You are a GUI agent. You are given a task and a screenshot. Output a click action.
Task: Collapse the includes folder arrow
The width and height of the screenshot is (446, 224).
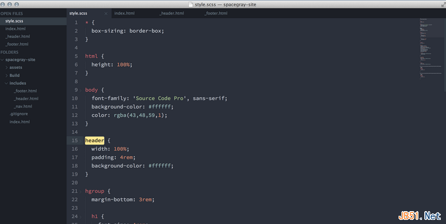(6, 83)
